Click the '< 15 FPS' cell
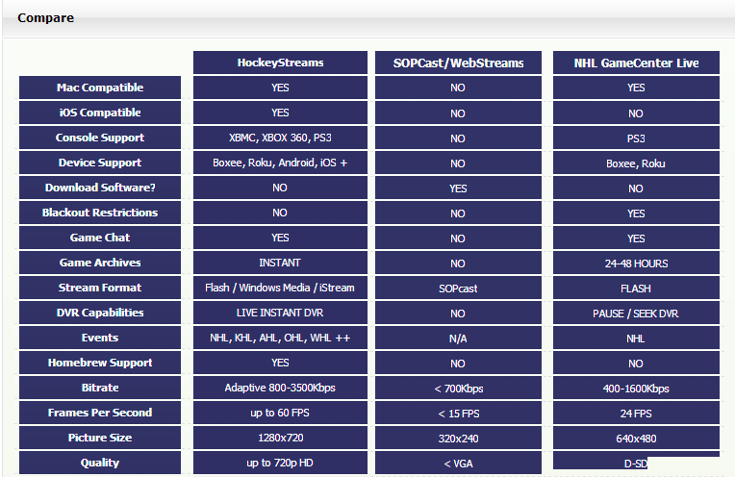 coord(458,414)
